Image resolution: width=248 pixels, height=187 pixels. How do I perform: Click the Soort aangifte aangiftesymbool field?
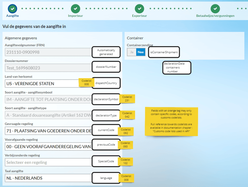tap(48, 99)
